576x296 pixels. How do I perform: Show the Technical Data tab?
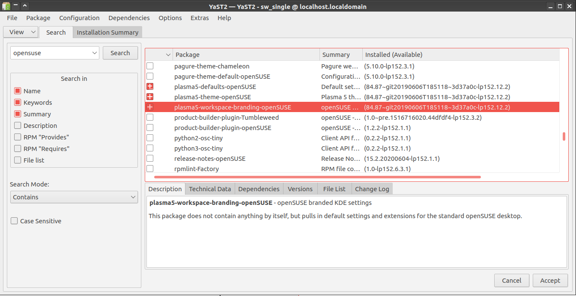coord(210,189)
